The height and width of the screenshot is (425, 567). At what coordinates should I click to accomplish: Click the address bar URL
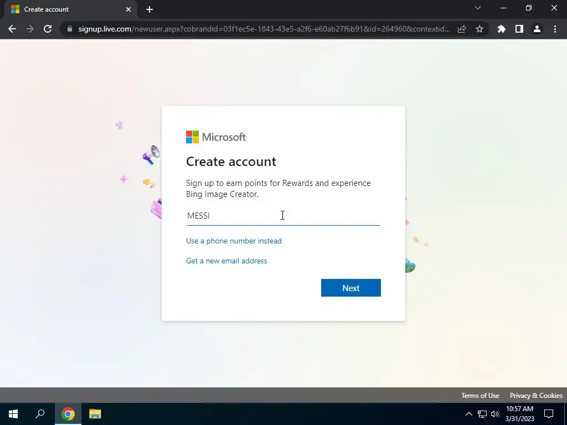[x=264, y=29]
